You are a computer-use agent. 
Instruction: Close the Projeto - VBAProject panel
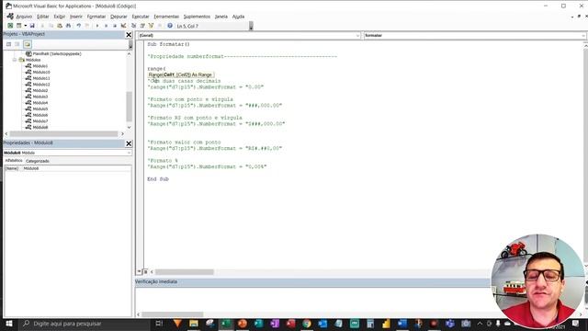pyautogui.click(x=129, y=35)
